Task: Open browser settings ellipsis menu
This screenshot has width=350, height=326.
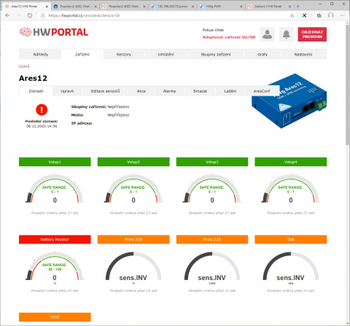Action: tap(343, 15)
